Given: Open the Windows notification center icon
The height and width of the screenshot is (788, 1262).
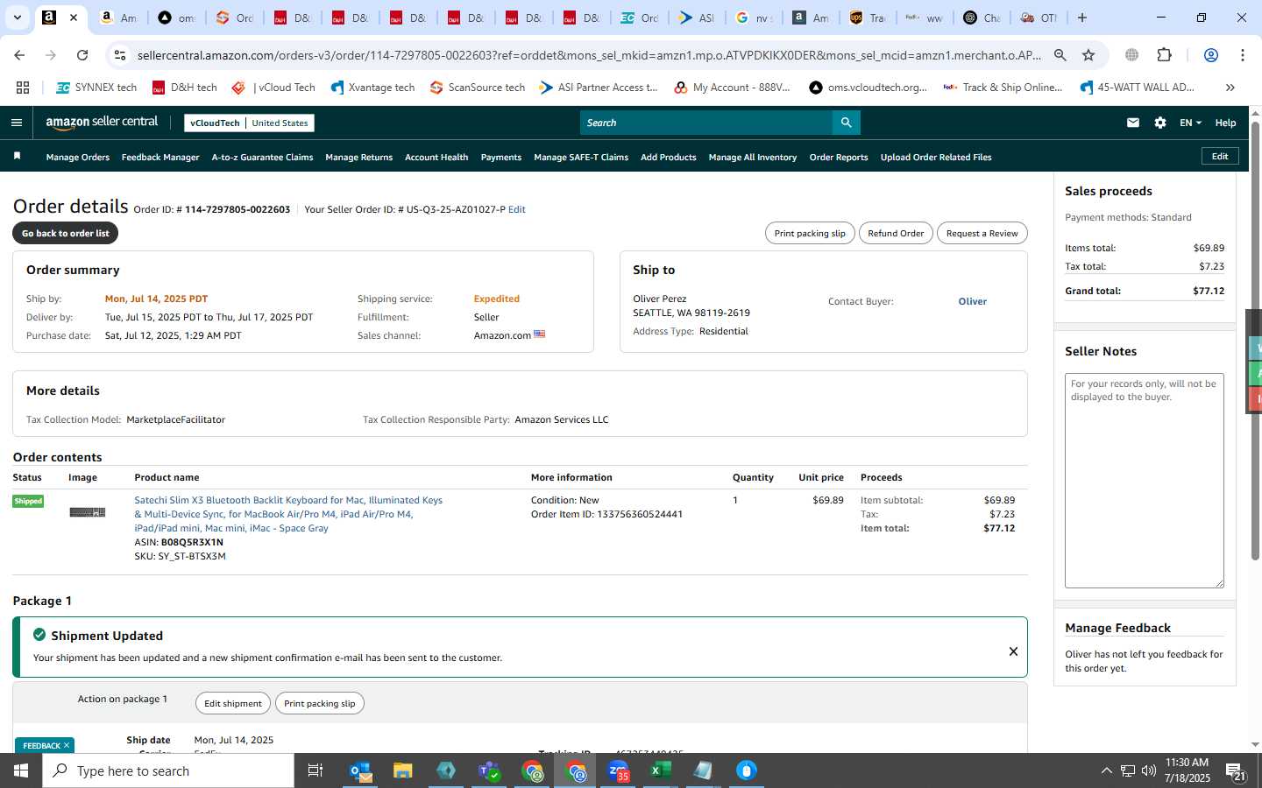Looking at the screenshot, I should 1236,771.
